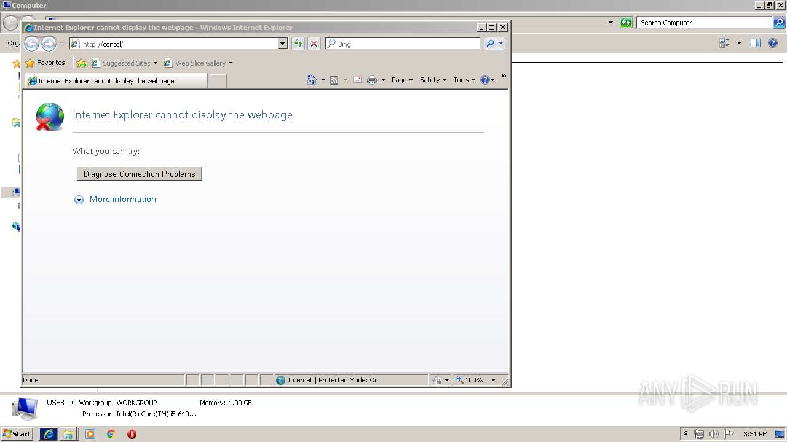Click the http://contol/ address field
The image size is (787, 442).
tap(178, 44)
